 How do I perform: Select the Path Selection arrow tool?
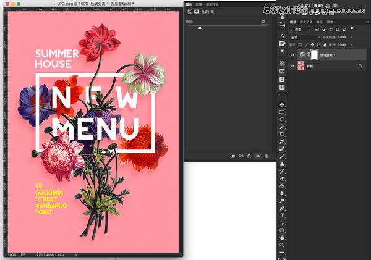coord(282,223)
